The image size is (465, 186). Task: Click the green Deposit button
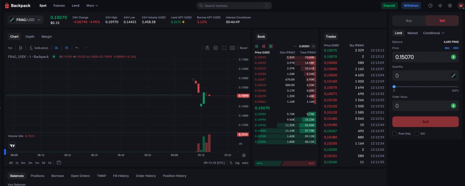[389, 5]
